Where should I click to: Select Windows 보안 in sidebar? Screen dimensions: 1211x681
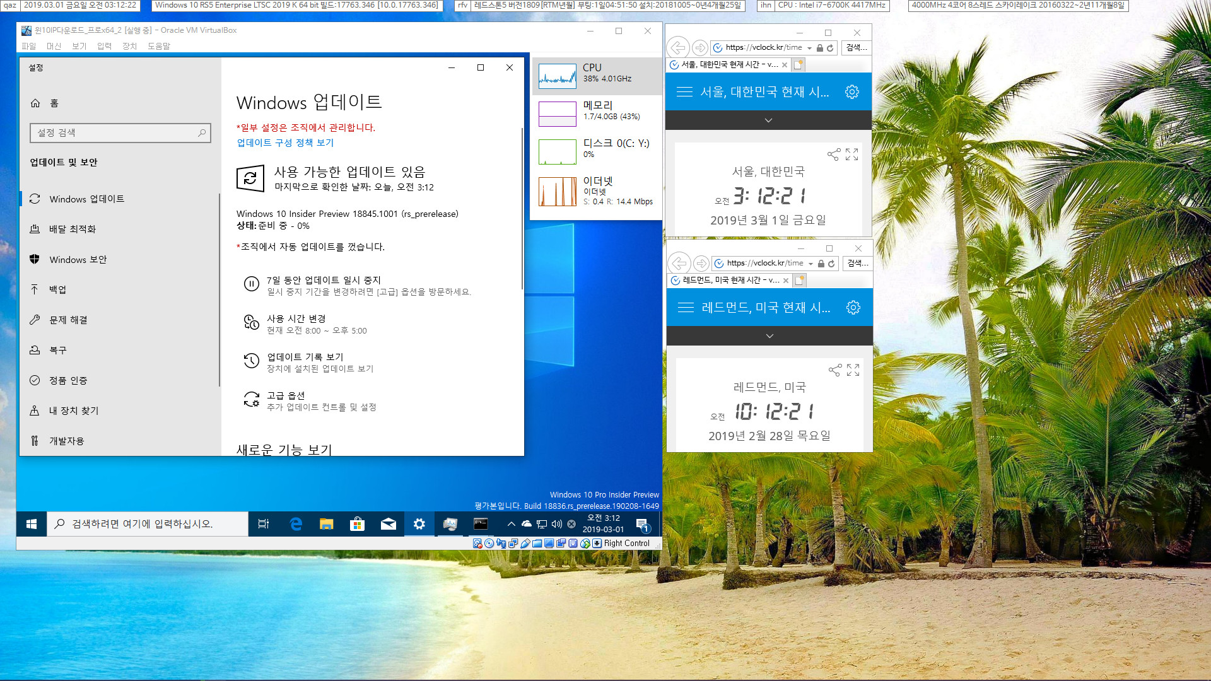tap(78, 259)
